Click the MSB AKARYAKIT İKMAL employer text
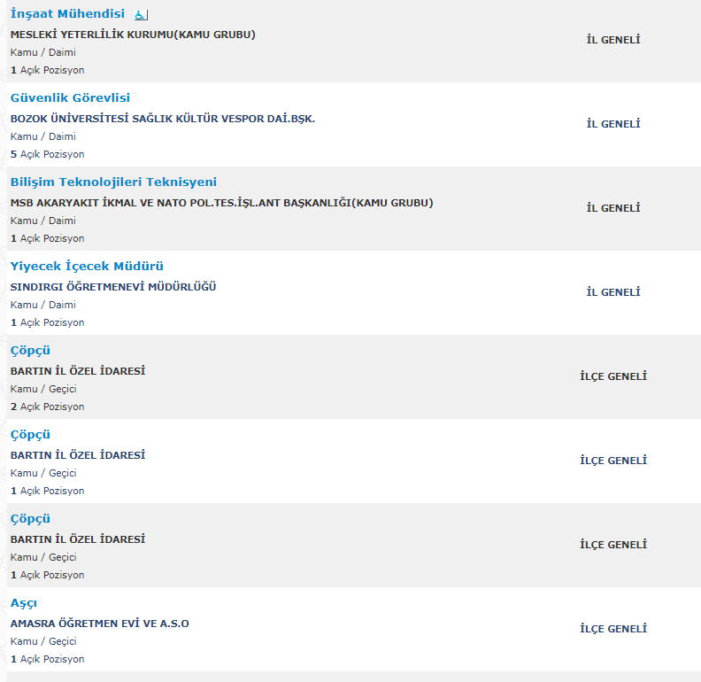701x682 pixels. coord(222,203)
